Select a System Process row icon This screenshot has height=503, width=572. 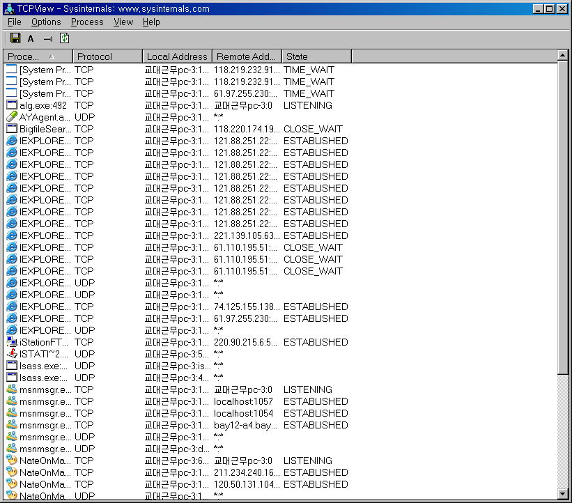[11, 70]
